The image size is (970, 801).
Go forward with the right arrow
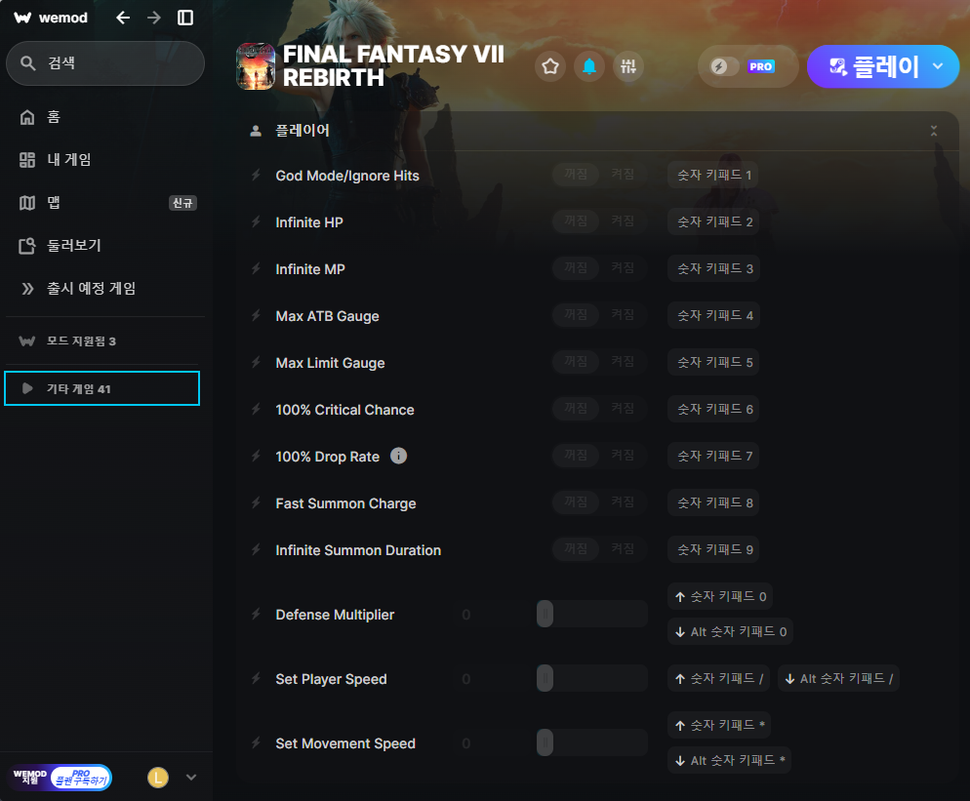(x=154, y=18)
